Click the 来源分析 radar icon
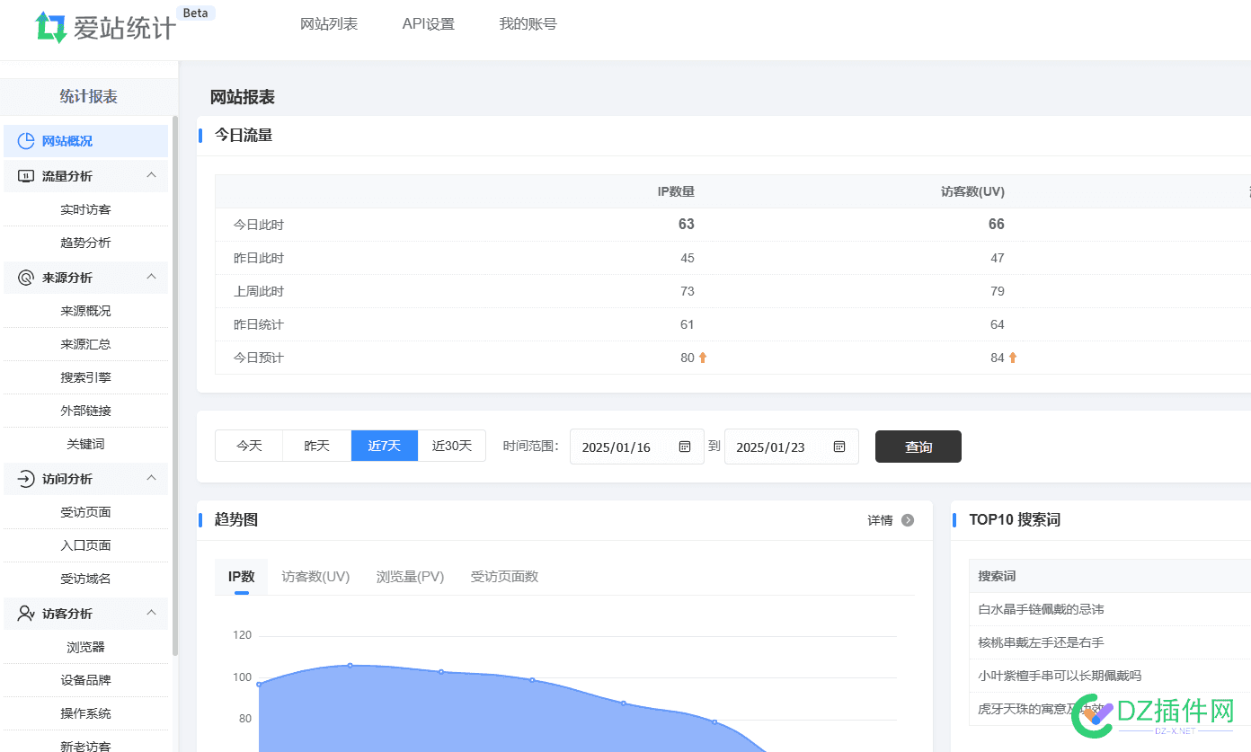 click(x=26, y=278)
